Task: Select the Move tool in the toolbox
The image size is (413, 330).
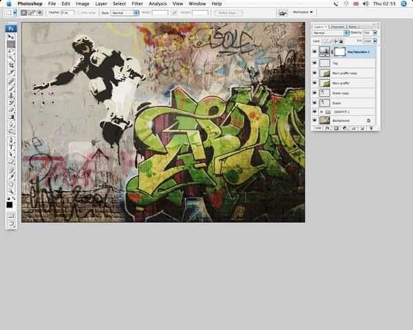Action: pos(11,36)
